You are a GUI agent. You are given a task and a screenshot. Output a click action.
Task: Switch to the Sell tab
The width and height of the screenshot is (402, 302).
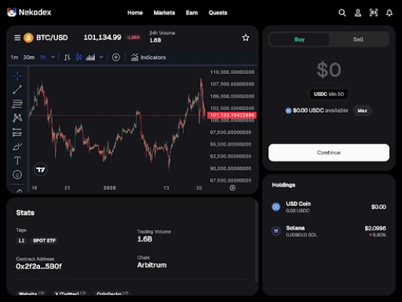click(358, 39)
